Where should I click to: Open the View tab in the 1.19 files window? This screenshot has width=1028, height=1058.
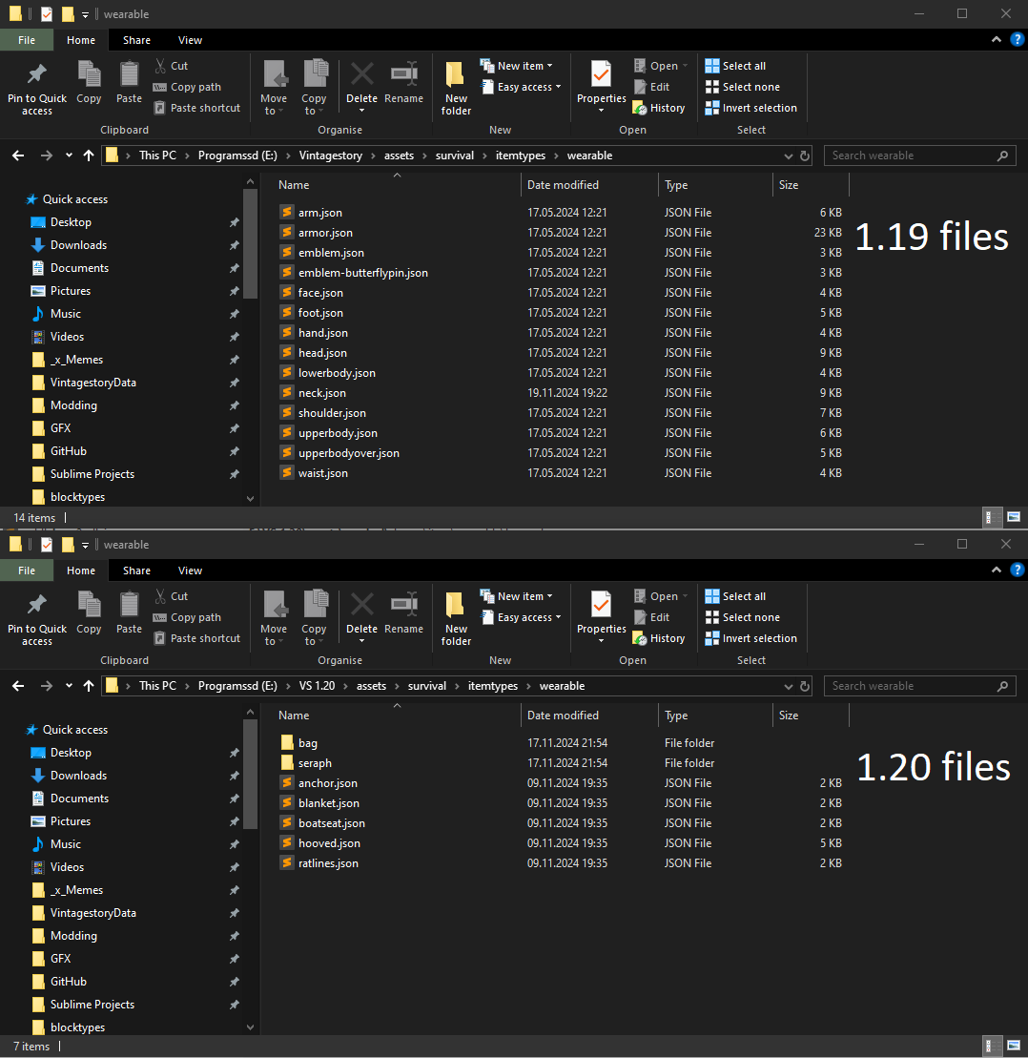click(x=190, y=40)
